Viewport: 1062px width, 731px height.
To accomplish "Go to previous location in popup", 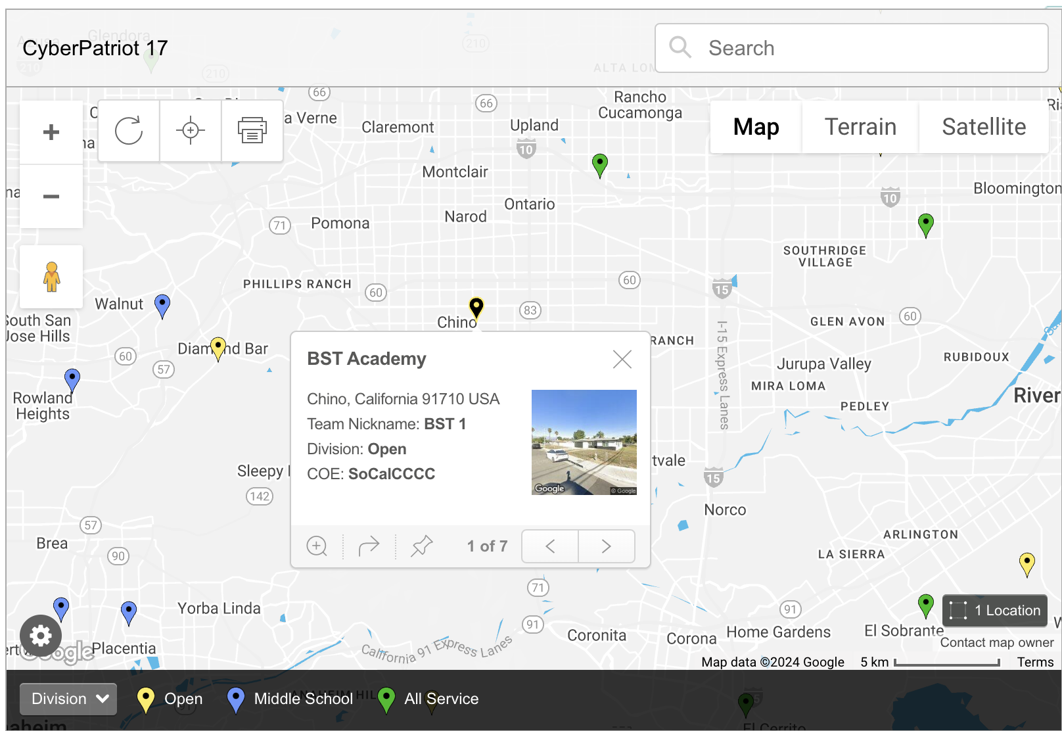I will coord(550,546).
